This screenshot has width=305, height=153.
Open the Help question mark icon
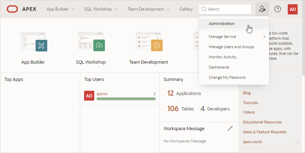coord(277,9)
